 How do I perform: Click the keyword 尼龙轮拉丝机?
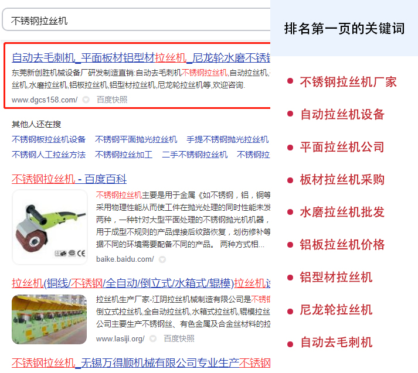pyautogui.click(x=336, y=310)
